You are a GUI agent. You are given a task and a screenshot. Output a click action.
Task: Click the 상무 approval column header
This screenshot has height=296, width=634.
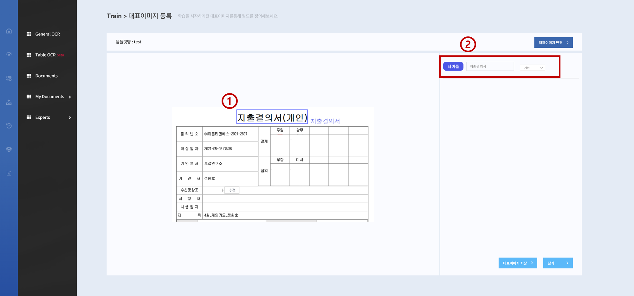click(300, 130)
